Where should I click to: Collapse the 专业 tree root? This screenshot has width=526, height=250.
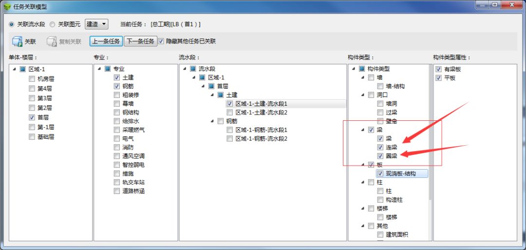[x=99, y=69]
